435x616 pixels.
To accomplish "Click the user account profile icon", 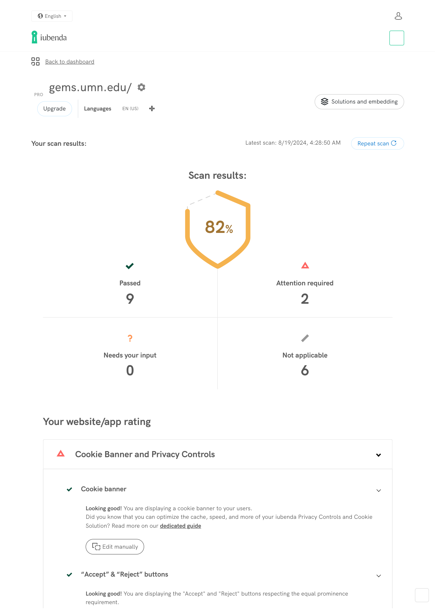I will [x=398, y=16].
